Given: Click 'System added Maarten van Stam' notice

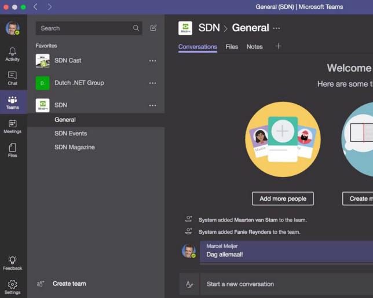Looking at the screenshot, I should [x=253, y=220].
